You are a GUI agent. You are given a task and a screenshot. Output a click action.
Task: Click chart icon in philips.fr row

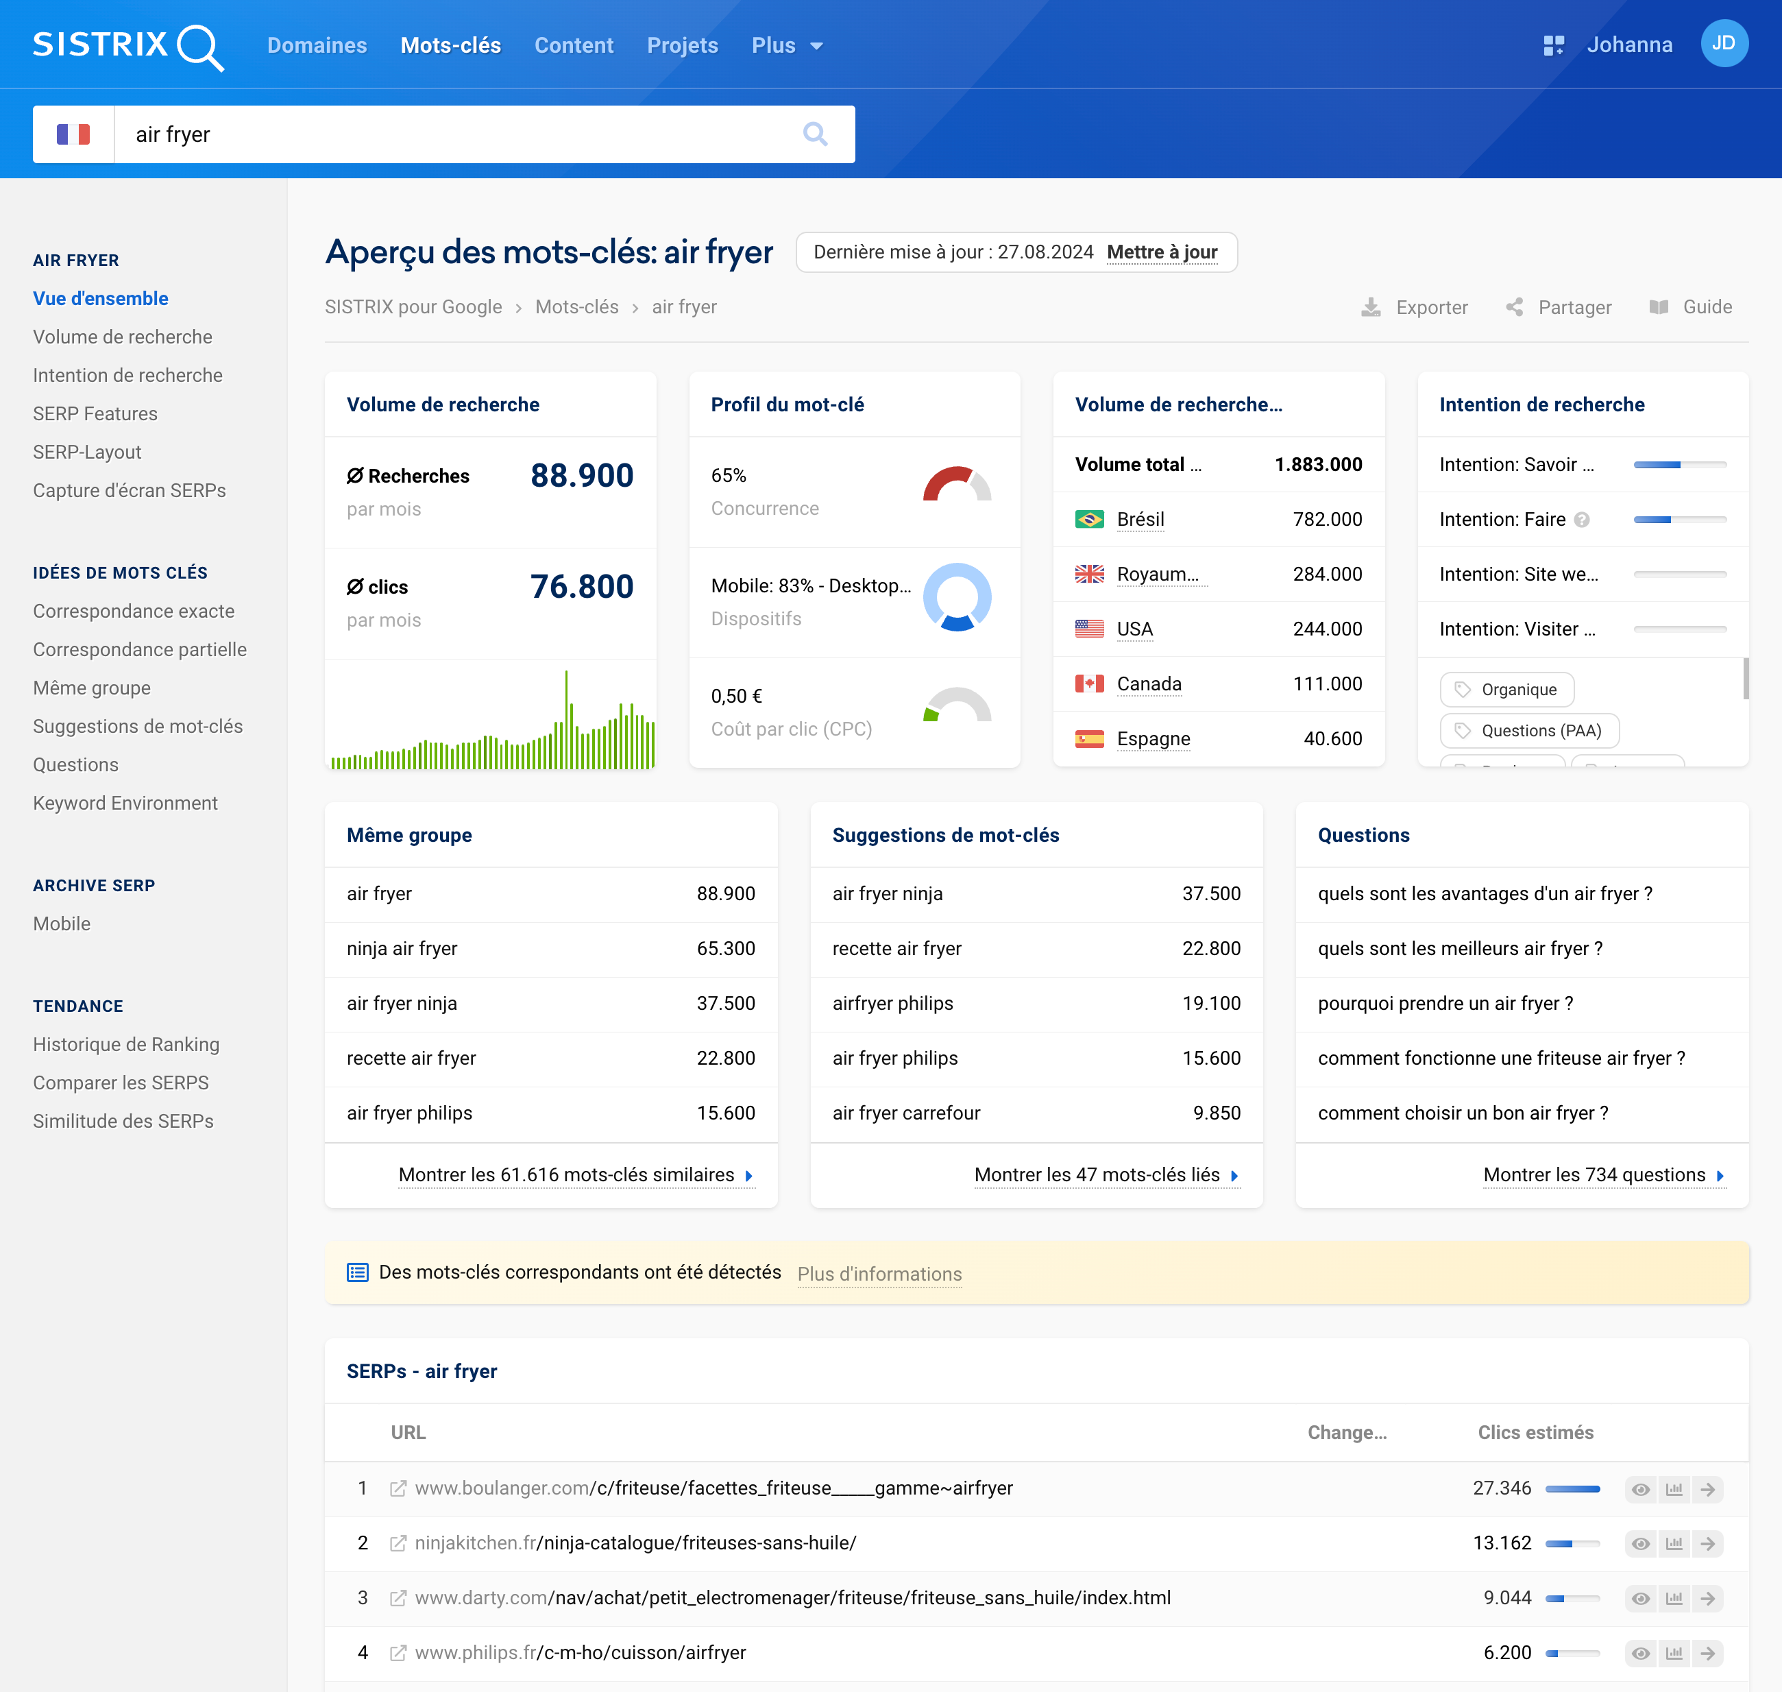tap(1674, 1653)
